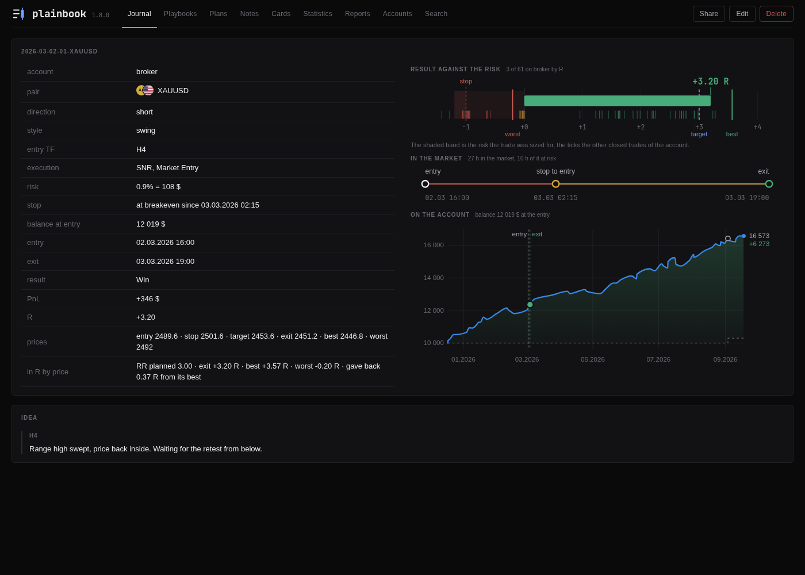Click the stop at breakeven text

click(198, 205)
